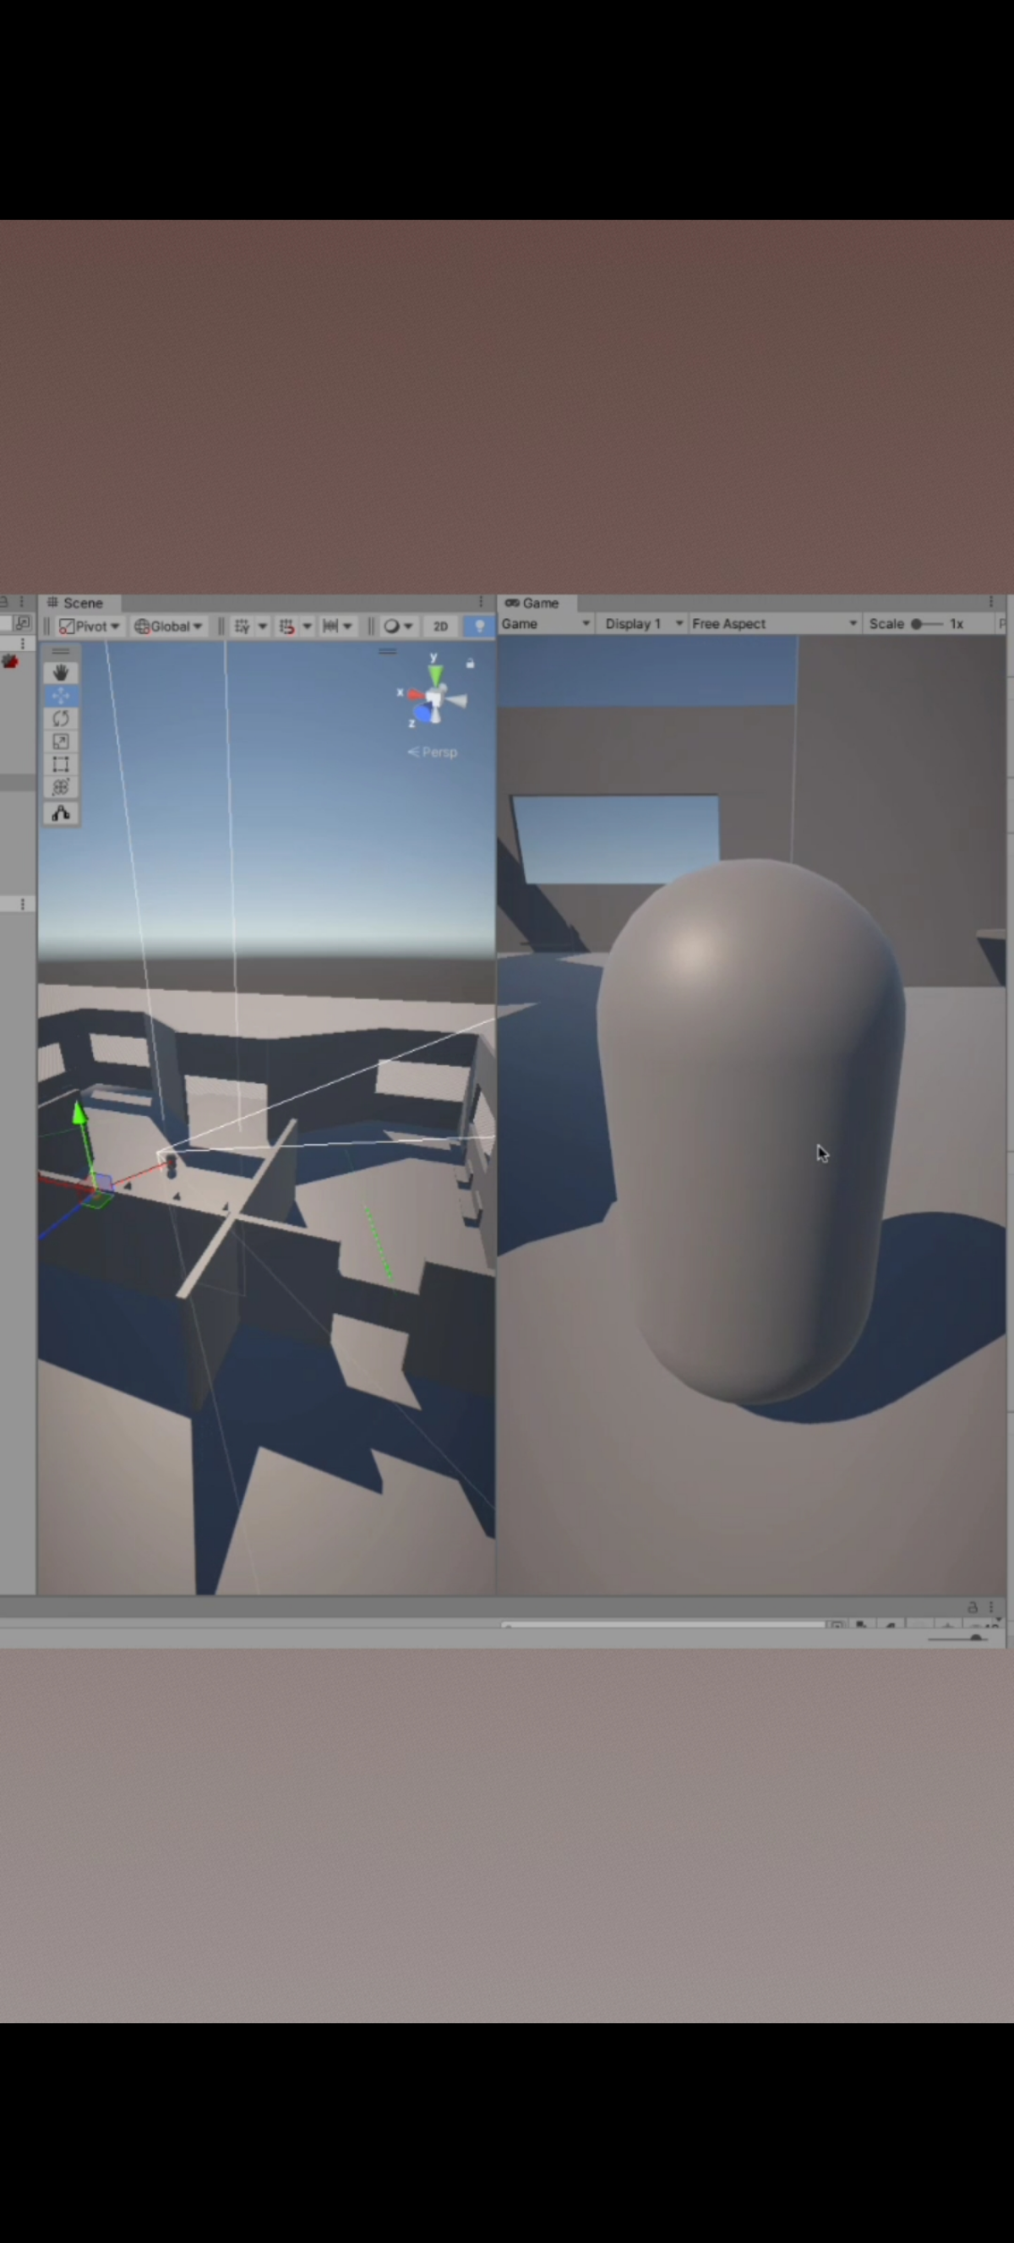1014x2243 pixels.
Task: Open the custom editor tools icon
Action: [61, 813]
